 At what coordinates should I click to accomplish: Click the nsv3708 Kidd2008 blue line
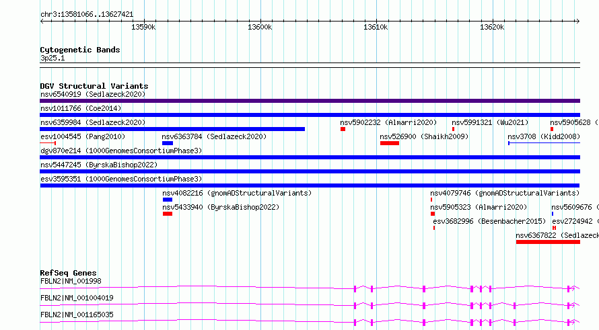544,143
